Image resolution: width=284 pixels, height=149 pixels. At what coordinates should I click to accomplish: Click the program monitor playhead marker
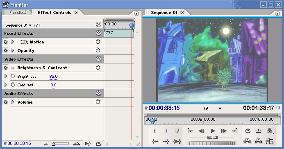[x=153, y=121]
